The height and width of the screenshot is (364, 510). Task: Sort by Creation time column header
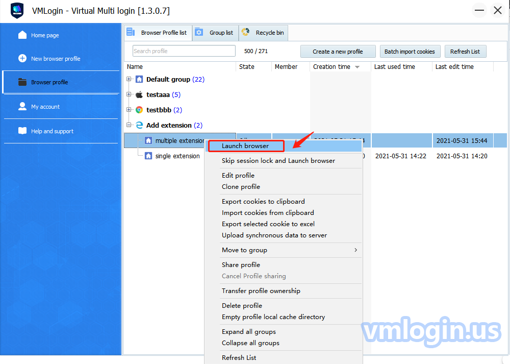[x=336, y=67]
